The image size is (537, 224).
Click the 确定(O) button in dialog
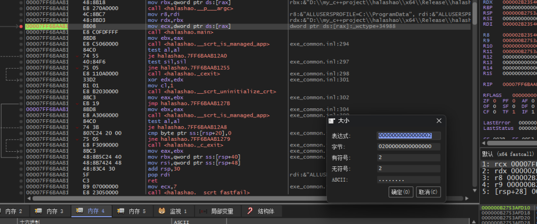pyautogui.click(x=401, y=192)
